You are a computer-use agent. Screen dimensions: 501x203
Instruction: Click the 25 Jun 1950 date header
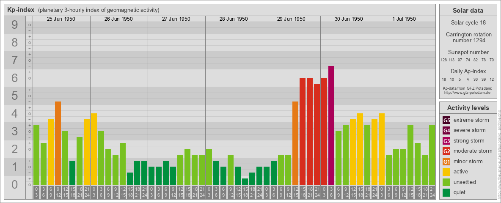click(61, 19)
